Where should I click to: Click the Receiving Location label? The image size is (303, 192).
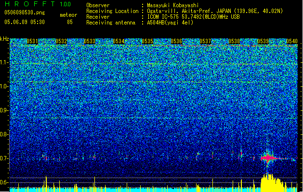click(x=112, y=11)
